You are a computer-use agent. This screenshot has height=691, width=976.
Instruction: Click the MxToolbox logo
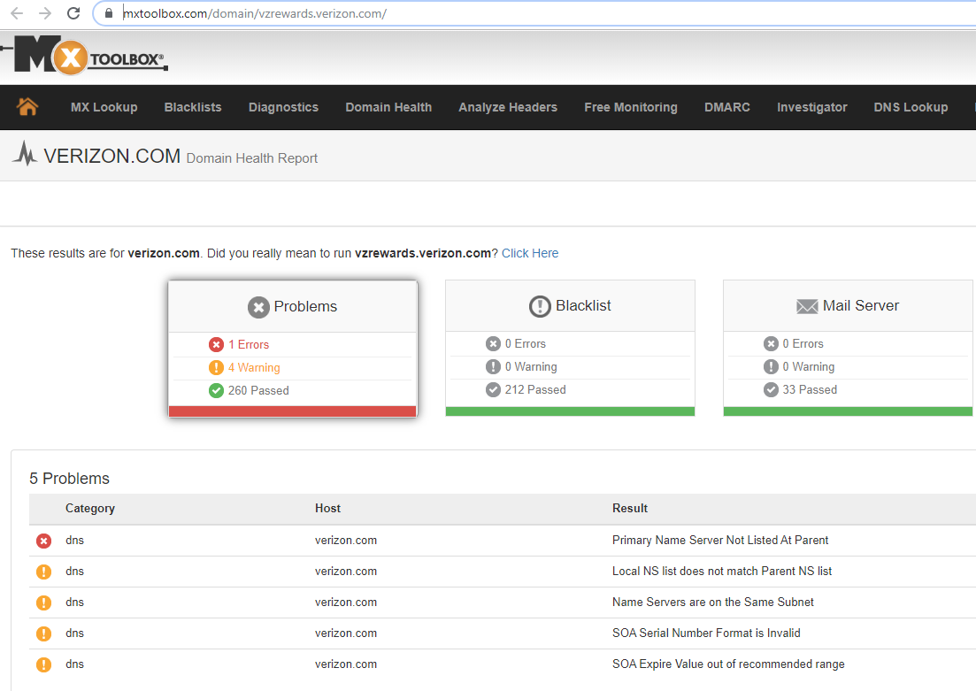85,56
